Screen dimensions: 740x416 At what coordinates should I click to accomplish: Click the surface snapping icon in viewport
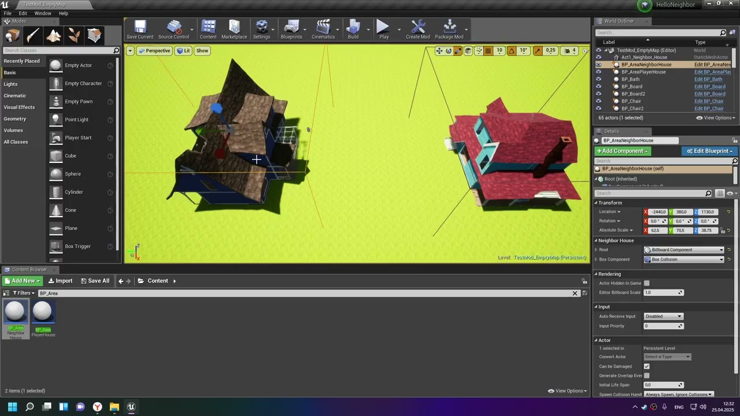(x=479, y=51)
